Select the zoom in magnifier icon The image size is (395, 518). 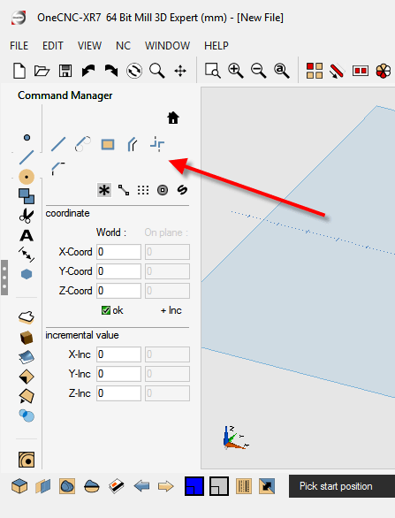[236, 71]
